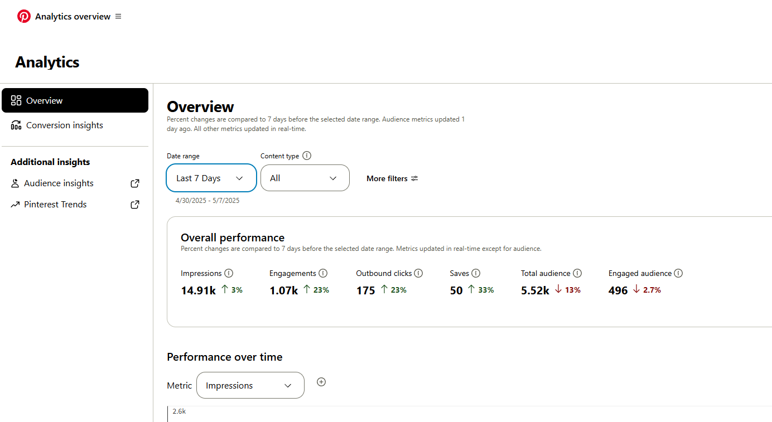Click the More filters button

(392, 178)
